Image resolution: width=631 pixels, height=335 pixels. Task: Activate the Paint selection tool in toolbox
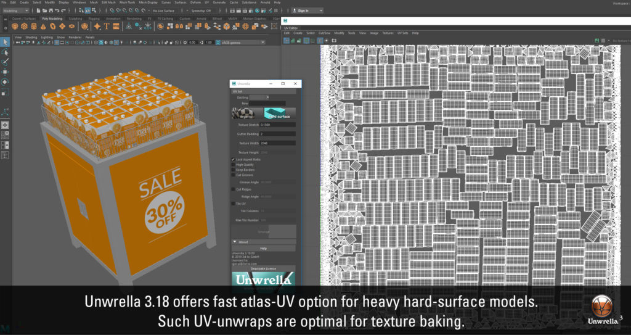pyautogui.click(x=5, y=62)
